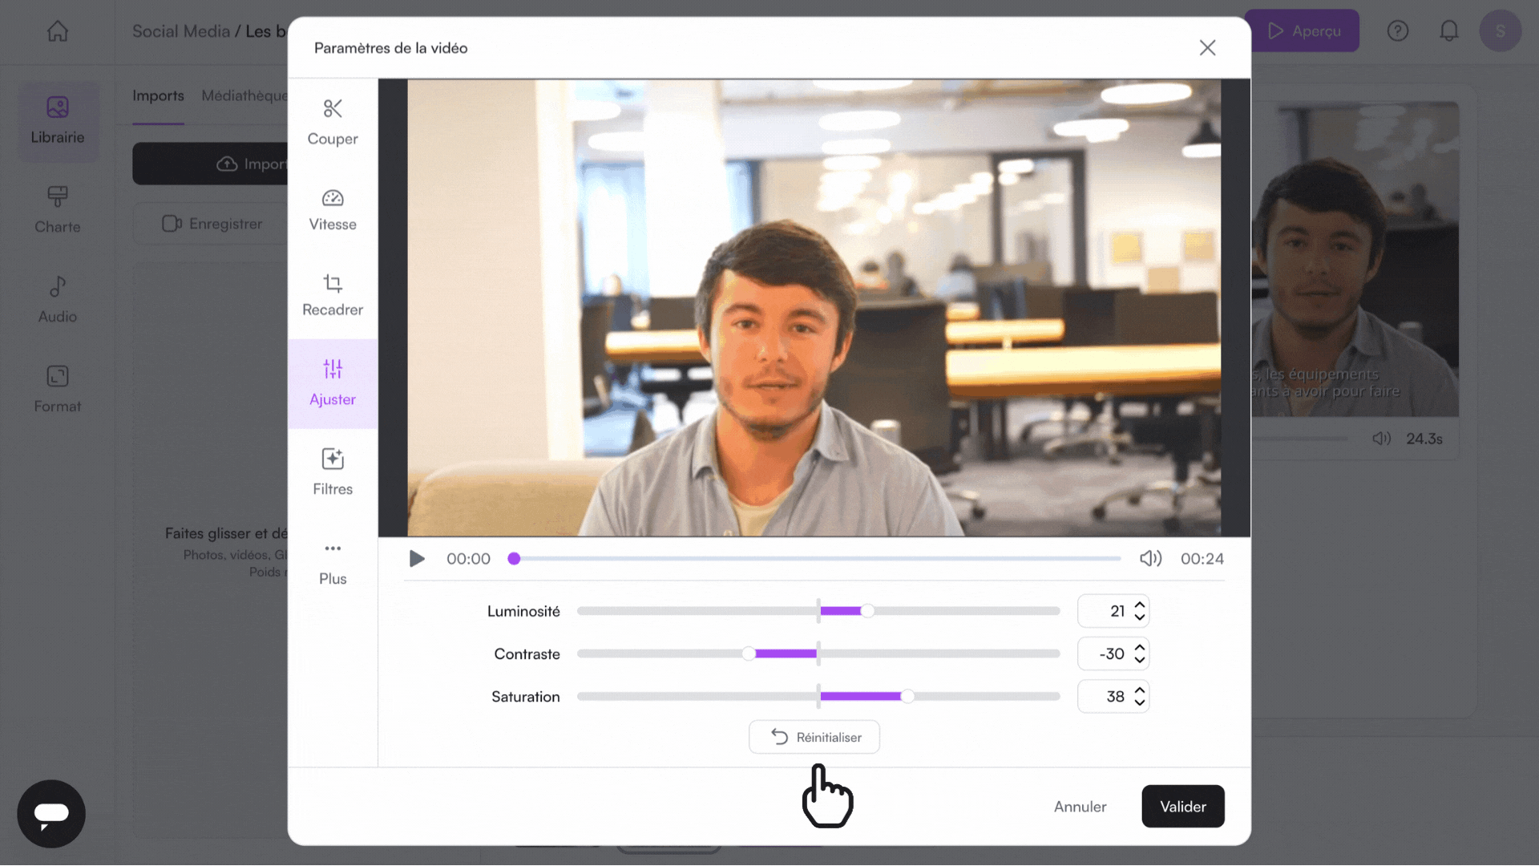Screen dimensions: 1539x866
Task: Close the Paramètres de la vidéo dialog
Action: pos(1207,48)
